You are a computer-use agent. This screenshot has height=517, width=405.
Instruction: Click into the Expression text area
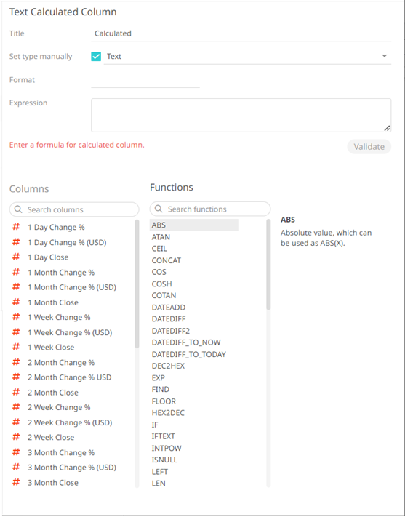pyautogui.click(x=241, y=115)
